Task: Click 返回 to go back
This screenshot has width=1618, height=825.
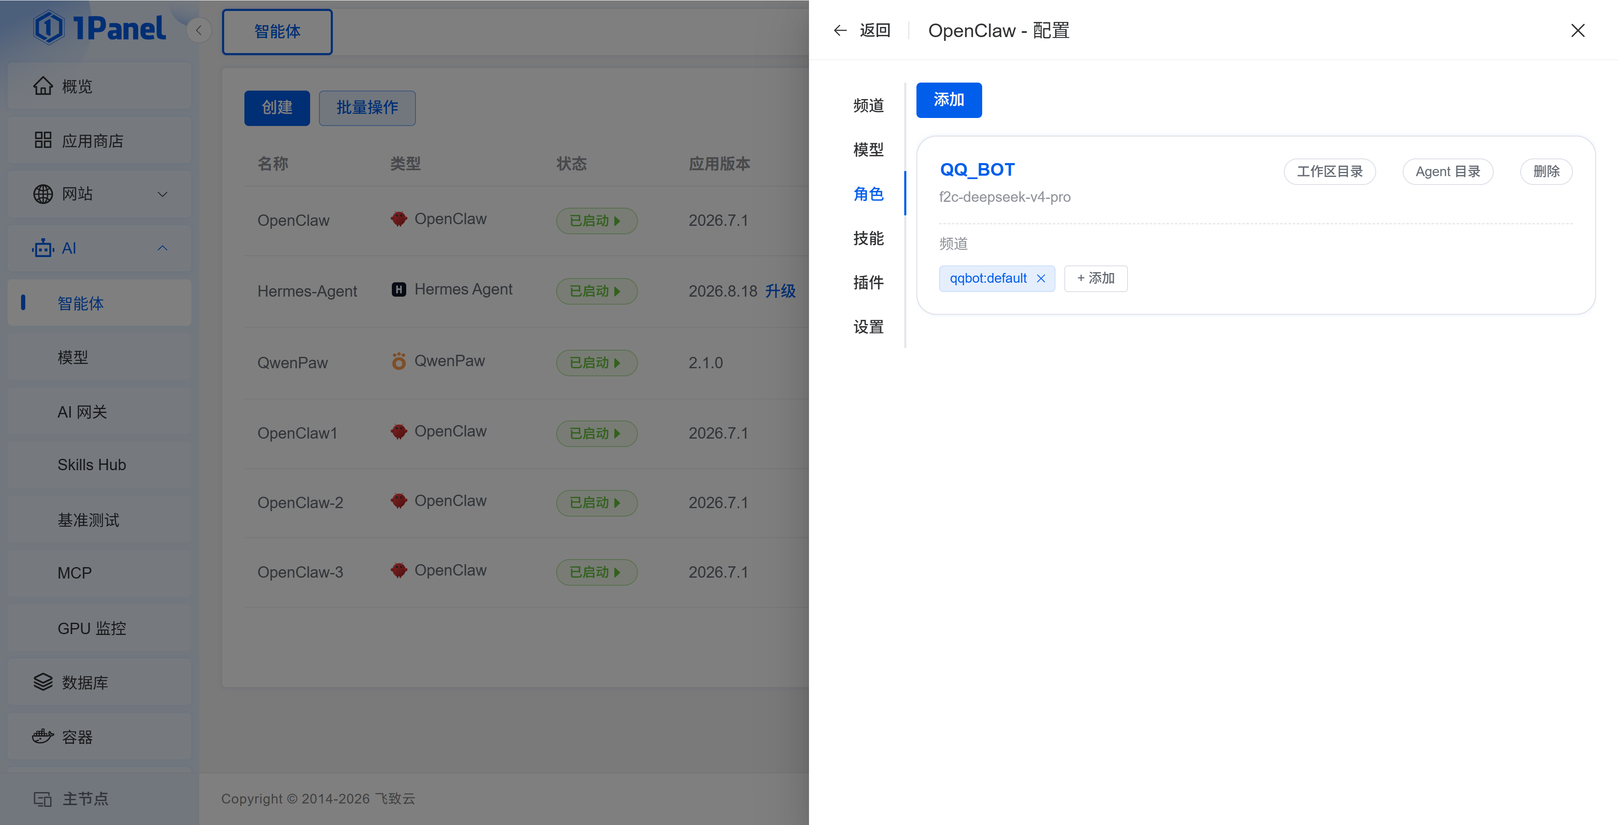Action: tap(875, 30)
